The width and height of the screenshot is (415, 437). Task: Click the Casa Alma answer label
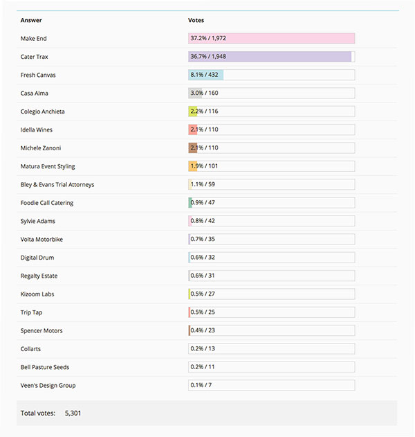coord(34,93)
